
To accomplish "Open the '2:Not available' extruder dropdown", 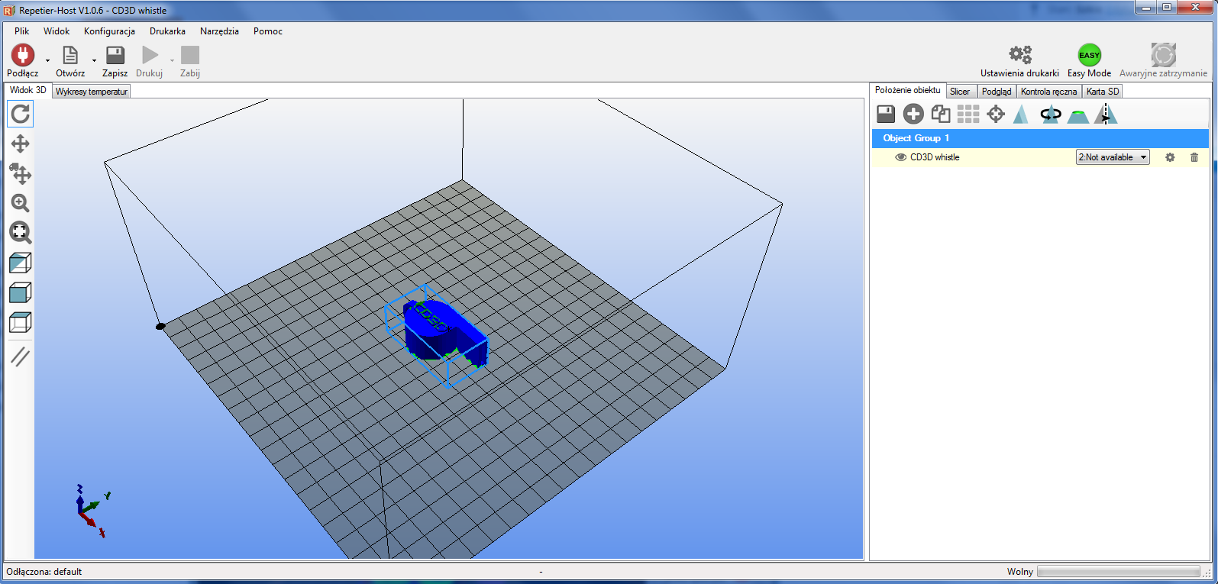I will 1113,157.
